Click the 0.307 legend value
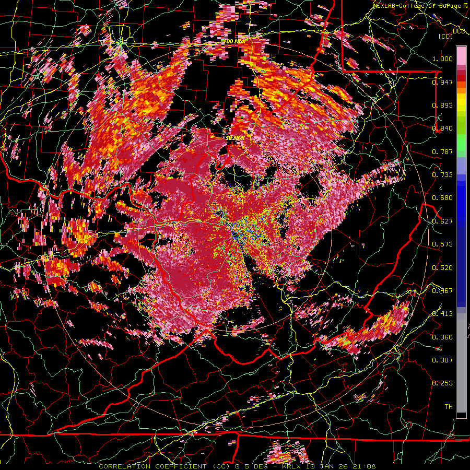470x470 pixels. 442,360
